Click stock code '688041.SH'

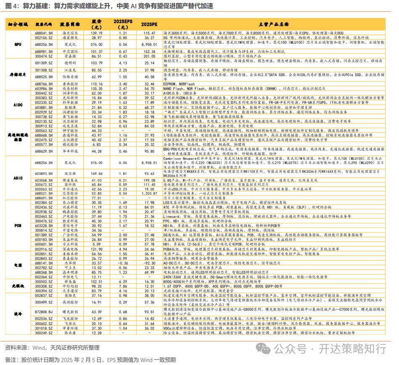point(44,33)
